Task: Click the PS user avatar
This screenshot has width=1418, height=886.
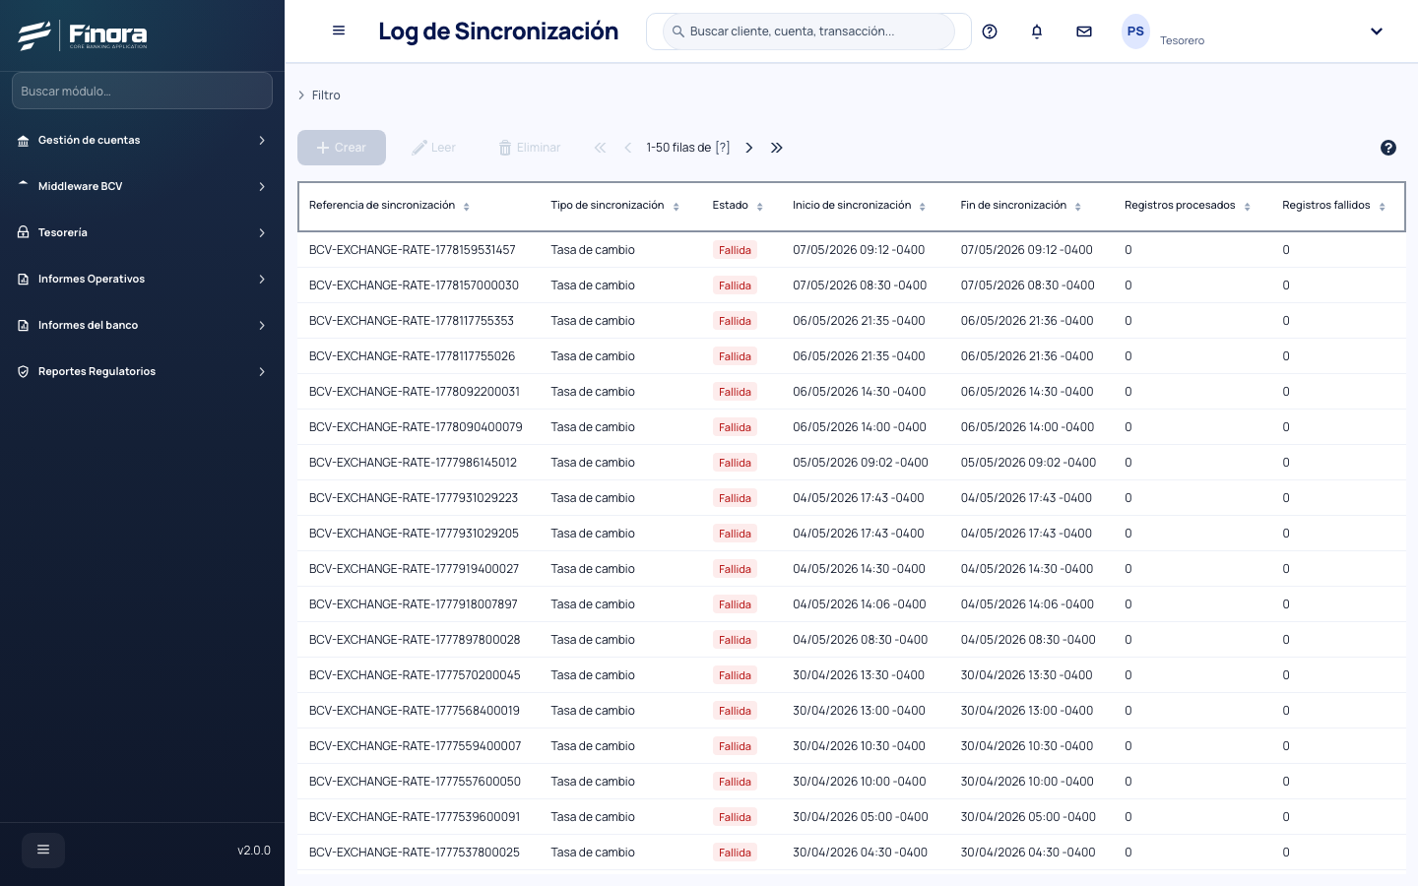Action: [x=1135, y=32]
